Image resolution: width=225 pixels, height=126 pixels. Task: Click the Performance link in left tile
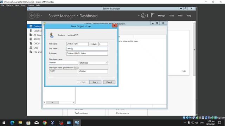tap(81, 113)
